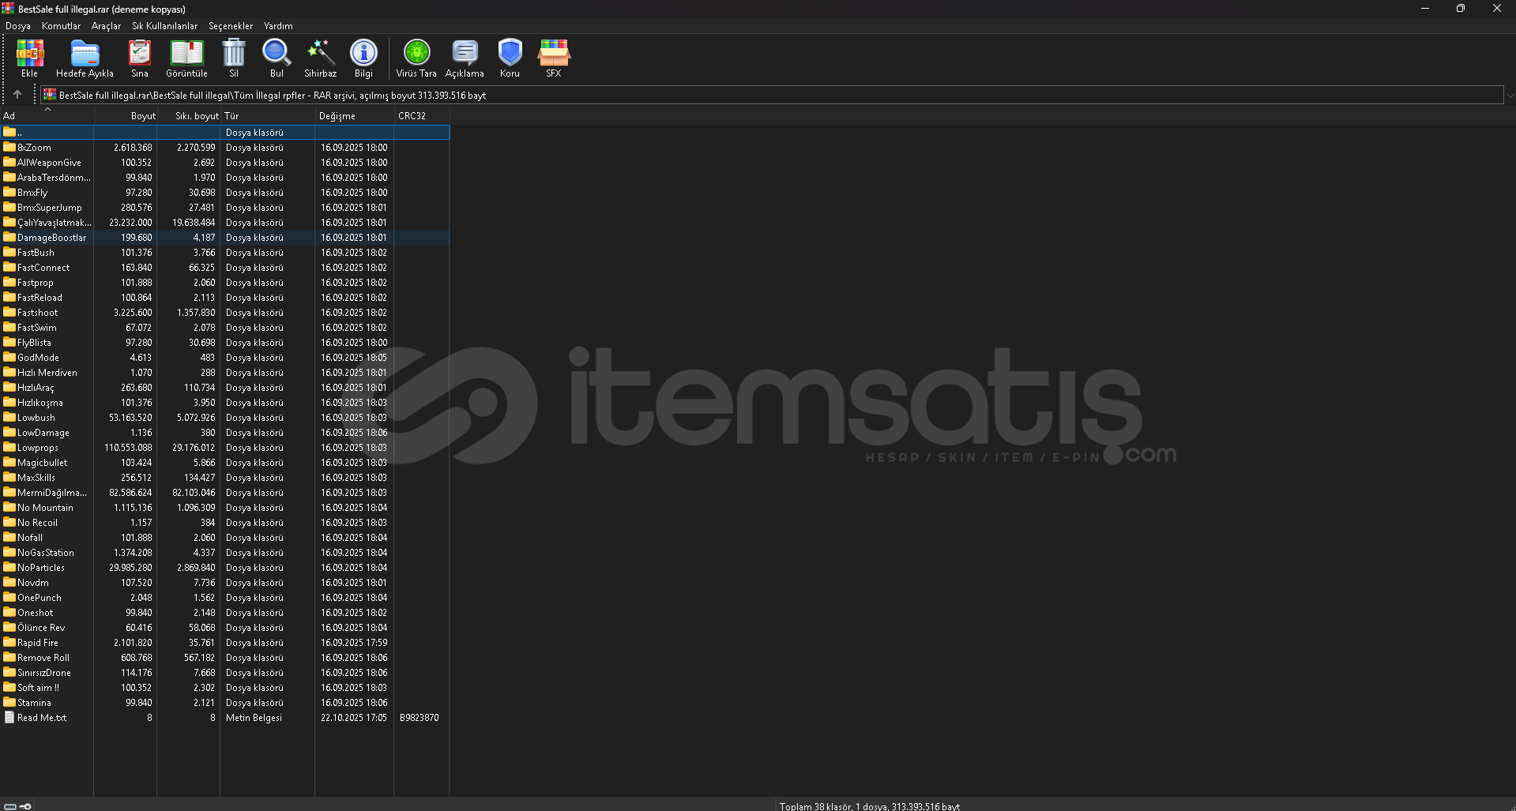Screen dimensions: 1516x811
Task: Click the Read Me.txt CRC32 value B9823870
Action: 419,718
